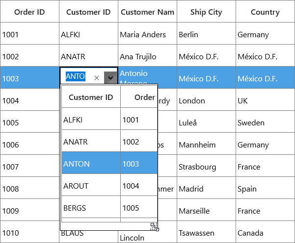Click the UK country cell
This screenshot has width=295, height=243.
(265, 100)
